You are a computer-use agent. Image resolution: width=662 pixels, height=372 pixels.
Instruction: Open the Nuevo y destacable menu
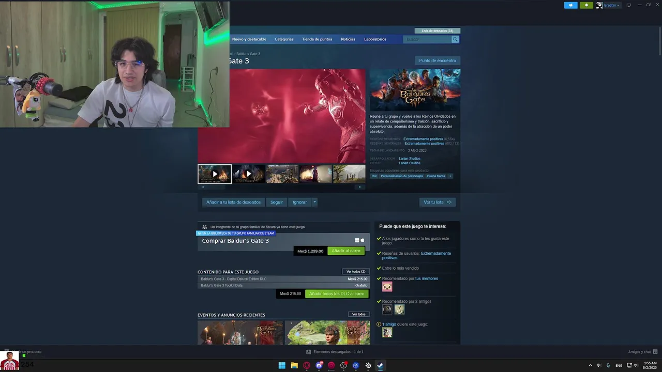coord(249,39)
